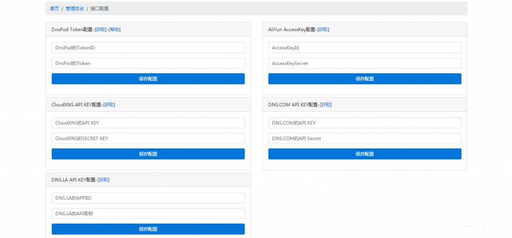Focus the DnsPod的Token input field
512x238 pixels.
[148, 63]
